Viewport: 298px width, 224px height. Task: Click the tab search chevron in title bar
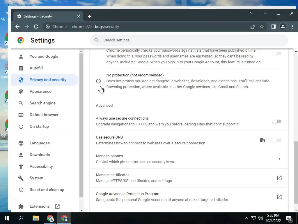(x=252, y=13)
